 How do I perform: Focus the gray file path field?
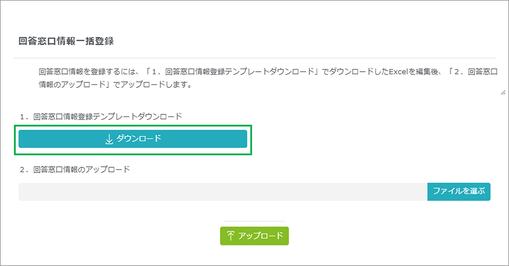(223, 192)
